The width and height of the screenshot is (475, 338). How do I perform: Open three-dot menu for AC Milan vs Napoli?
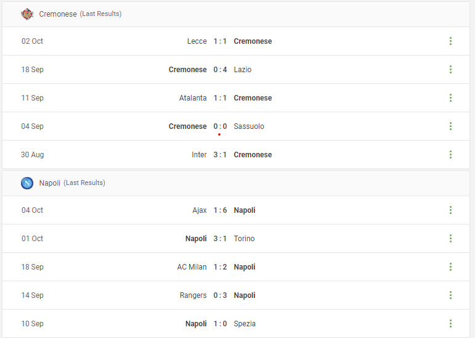click(x=450, y=266)
